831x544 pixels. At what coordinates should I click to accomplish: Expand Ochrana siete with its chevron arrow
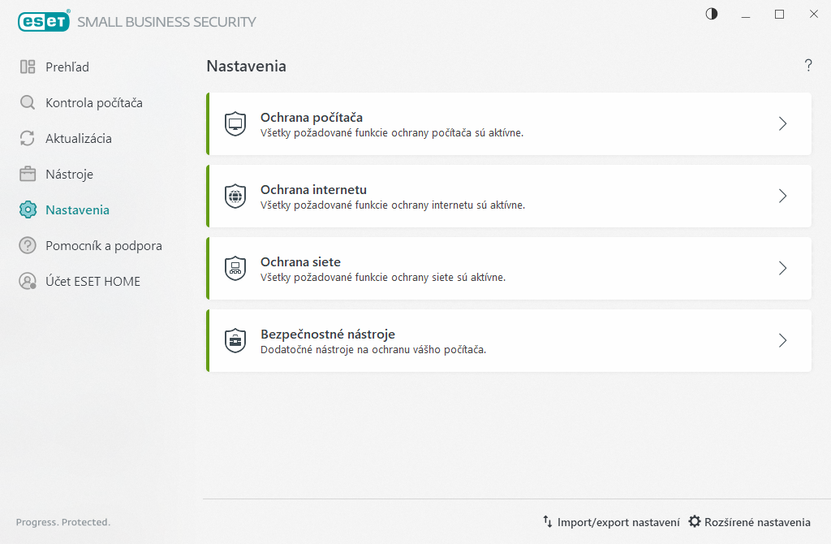pos(782,269)
